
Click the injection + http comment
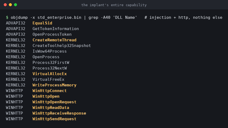click(x=183, y=17)
